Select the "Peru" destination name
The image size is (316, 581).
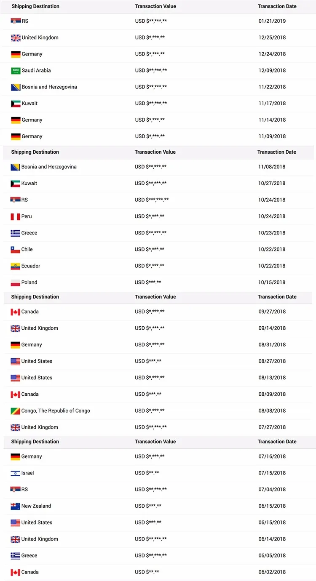pyautogui.click(x=27, y=216)
